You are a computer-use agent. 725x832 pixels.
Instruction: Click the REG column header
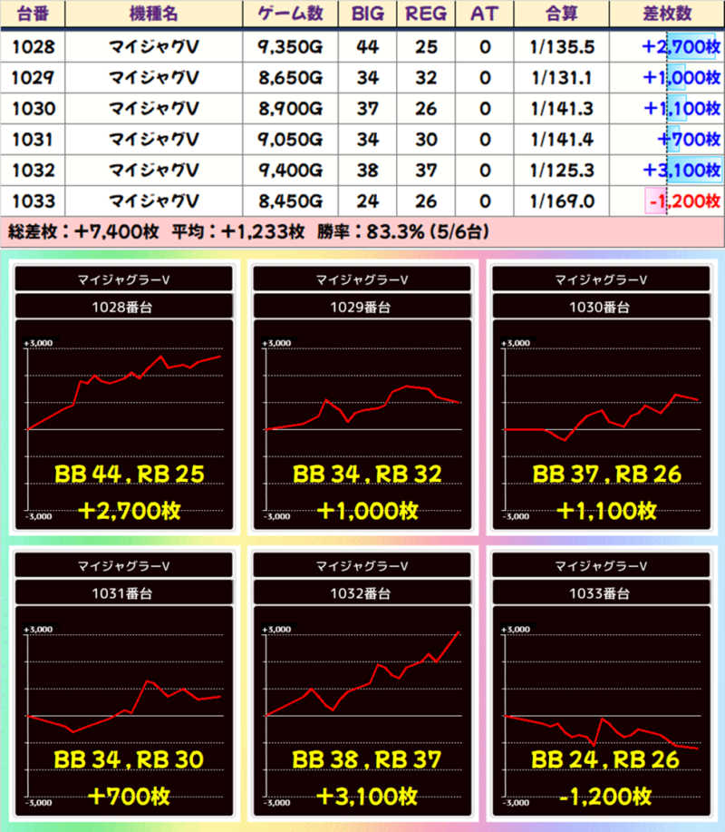click(426, 14)
